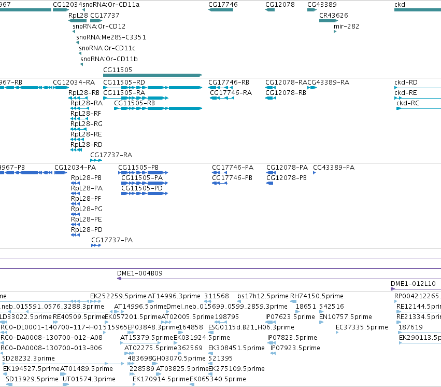Select EST RH74150.5prime
Viewport: 441px width, 387px height.
point(317,296)
